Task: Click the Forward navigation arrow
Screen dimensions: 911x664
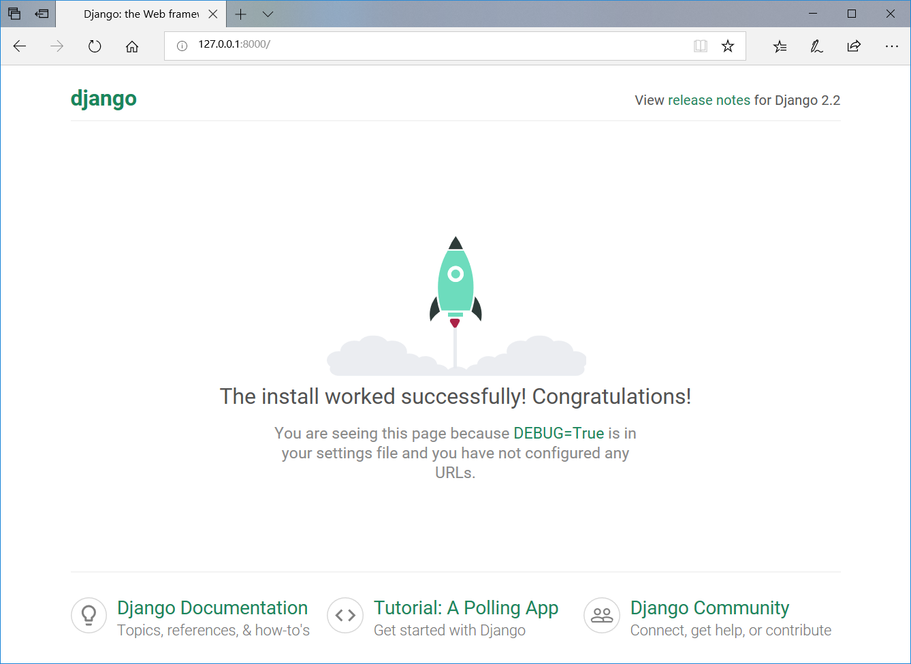Action: [57, 46]
